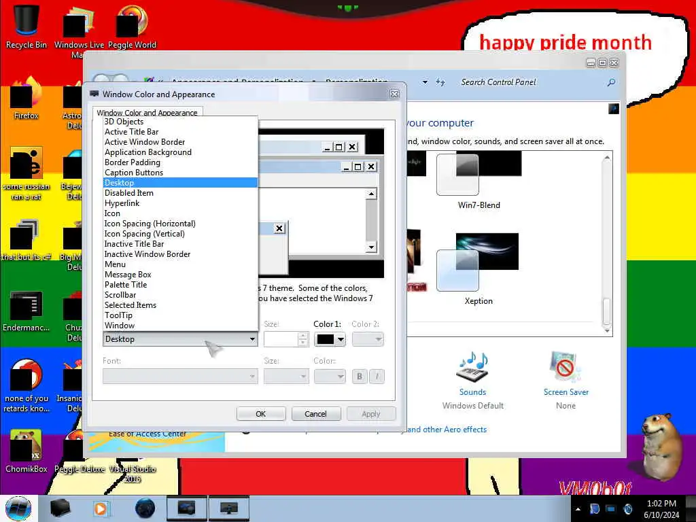Image resolution: width=696 pixels, height=522 pixels.
Task: Click the help icon at Control Panel corner
Action: 614,109
